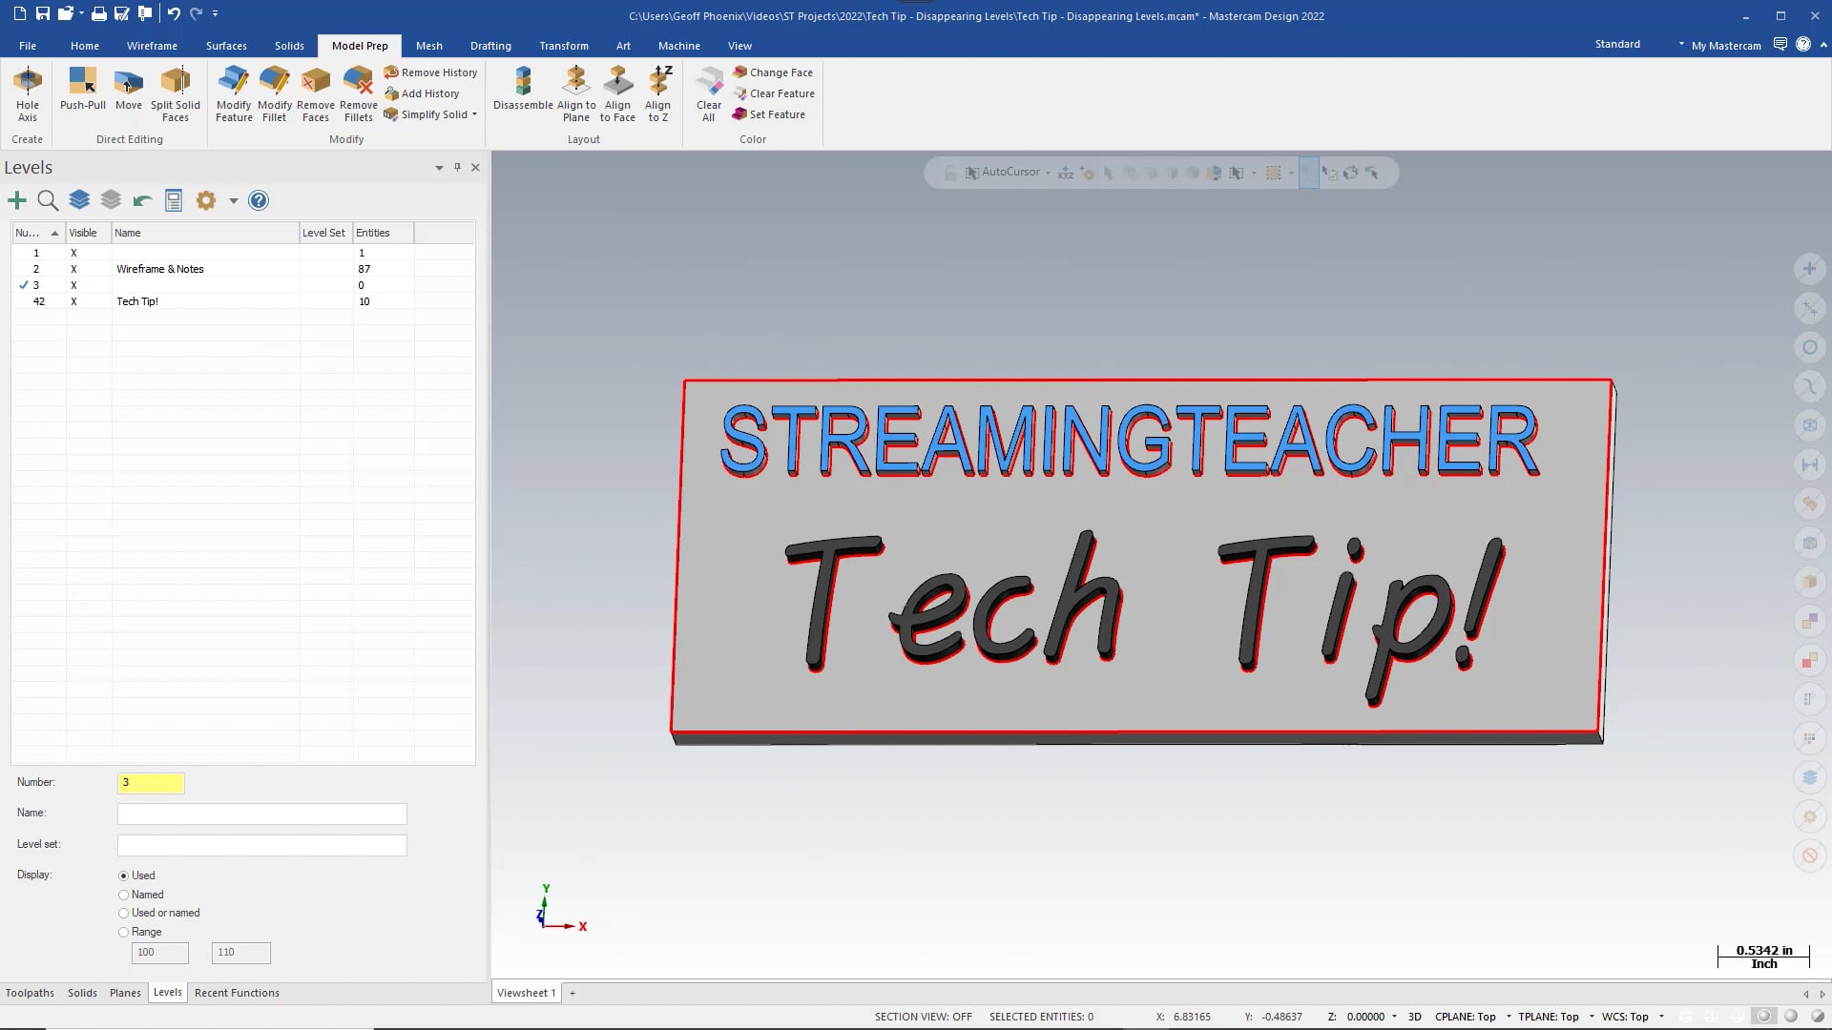Turn all levels off
This screenshot has width=1832, height=1030.
coord(111,200)
